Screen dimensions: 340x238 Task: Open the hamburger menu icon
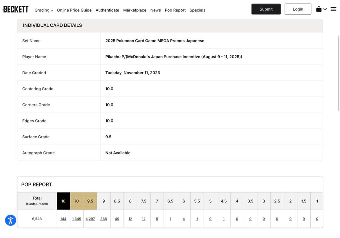[x=333, y=9]
